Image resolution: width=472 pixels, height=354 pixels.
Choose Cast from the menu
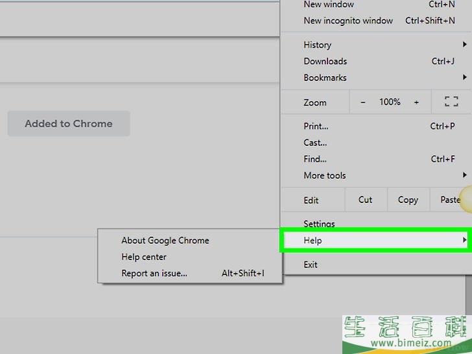click(x=315, y=143)
